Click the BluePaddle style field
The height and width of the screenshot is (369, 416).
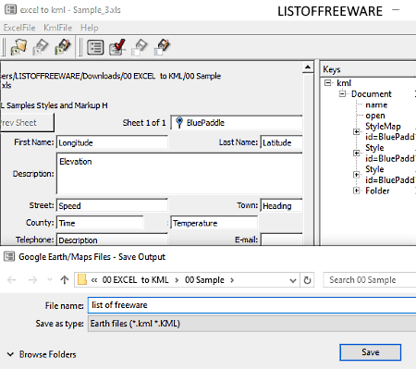[x=237, y=123]
